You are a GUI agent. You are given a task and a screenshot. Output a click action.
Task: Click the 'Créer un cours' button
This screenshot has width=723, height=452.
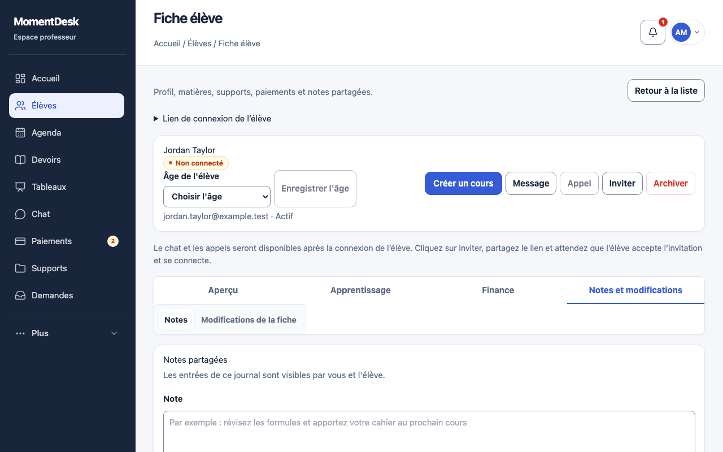click(x=463, y=184)
